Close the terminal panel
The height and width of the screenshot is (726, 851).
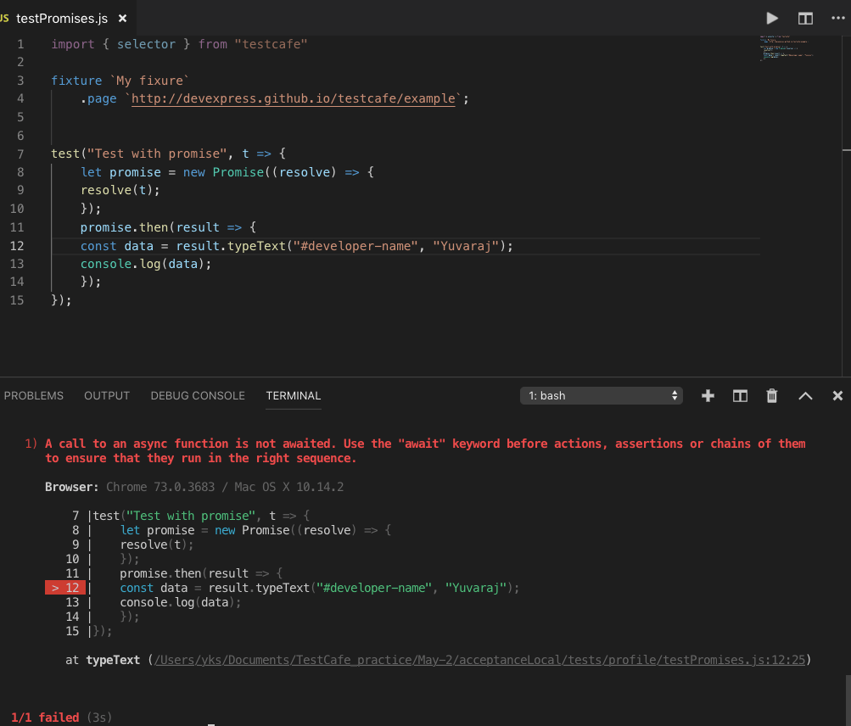(x=837, y=395)
